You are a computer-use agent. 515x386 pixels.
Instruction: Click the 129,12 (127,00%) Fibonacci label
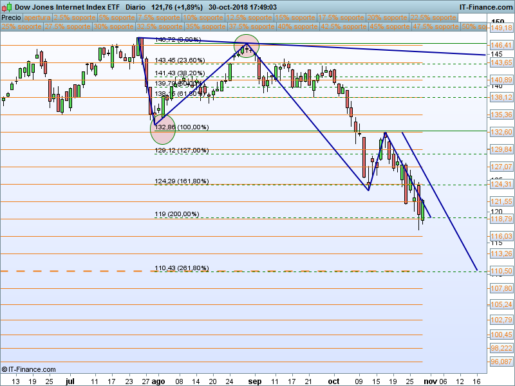[x=182, y=151]
